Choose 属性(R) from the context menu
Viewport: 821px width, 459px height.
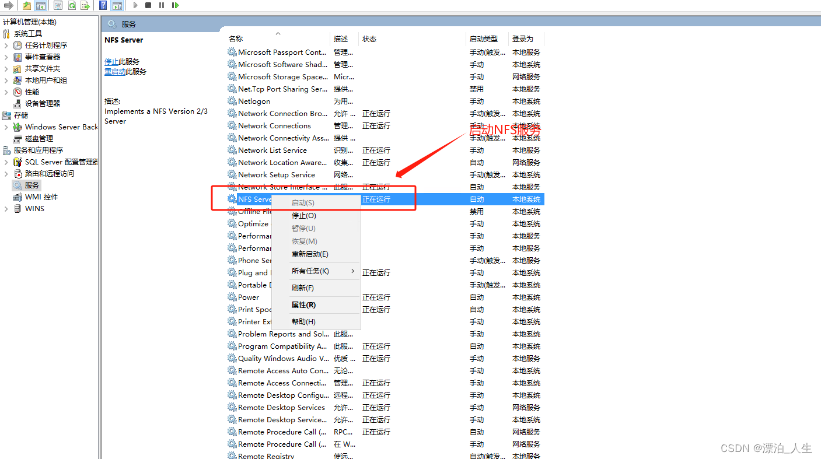coord(303,304)
